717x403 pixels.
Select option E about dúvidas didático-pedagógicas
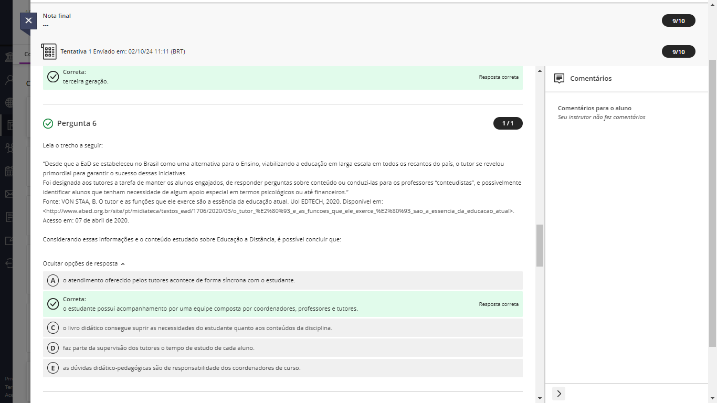tap(53, 368)
